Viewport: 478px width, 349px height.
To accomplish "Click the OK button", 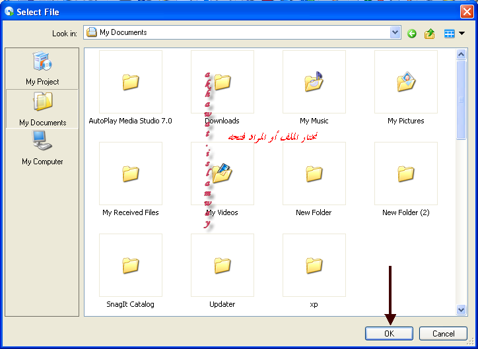I will (389, 333).
